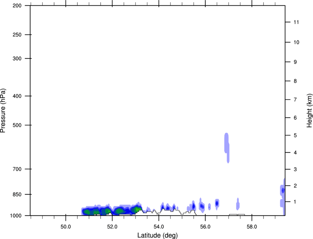Click the 11 km height tick label
Screen dimensions: 313x239
point(296,22)
